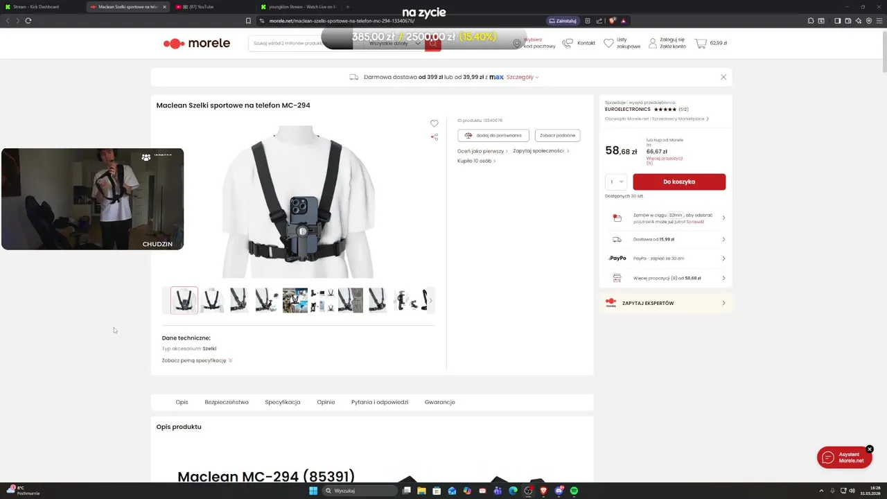Open Brave Leo AI sparkle icon
Image resolution: width=887 pixels, height=499 pixels.
click(x=859, y=21)
